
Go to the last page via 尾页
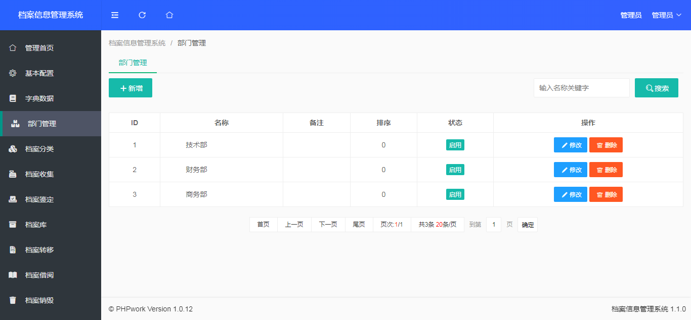pyautogui.click(x=359, y=224)
